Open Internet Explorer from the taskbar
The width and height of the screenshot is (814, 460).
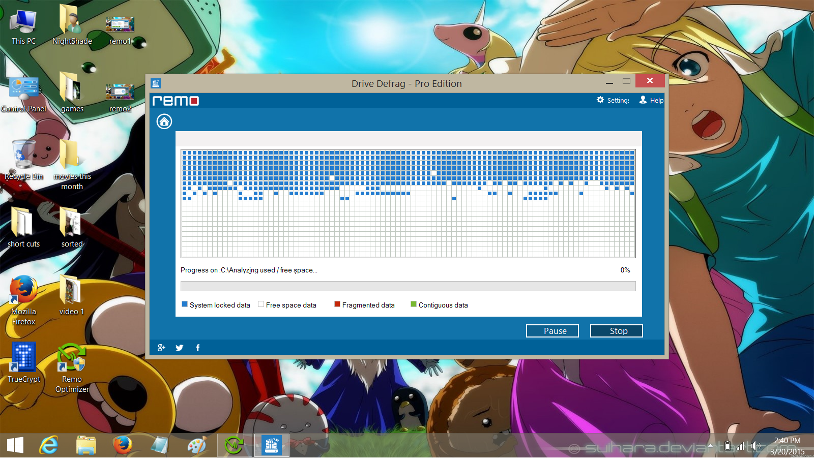(x=49, y=445)
